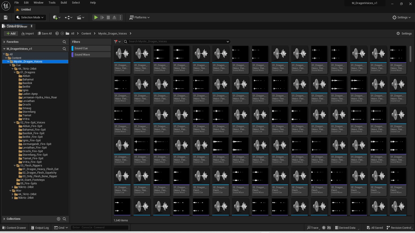Viewport: 415px width, 233px height.
Task: Expand the Favorites section
Action: click(4, 42)
